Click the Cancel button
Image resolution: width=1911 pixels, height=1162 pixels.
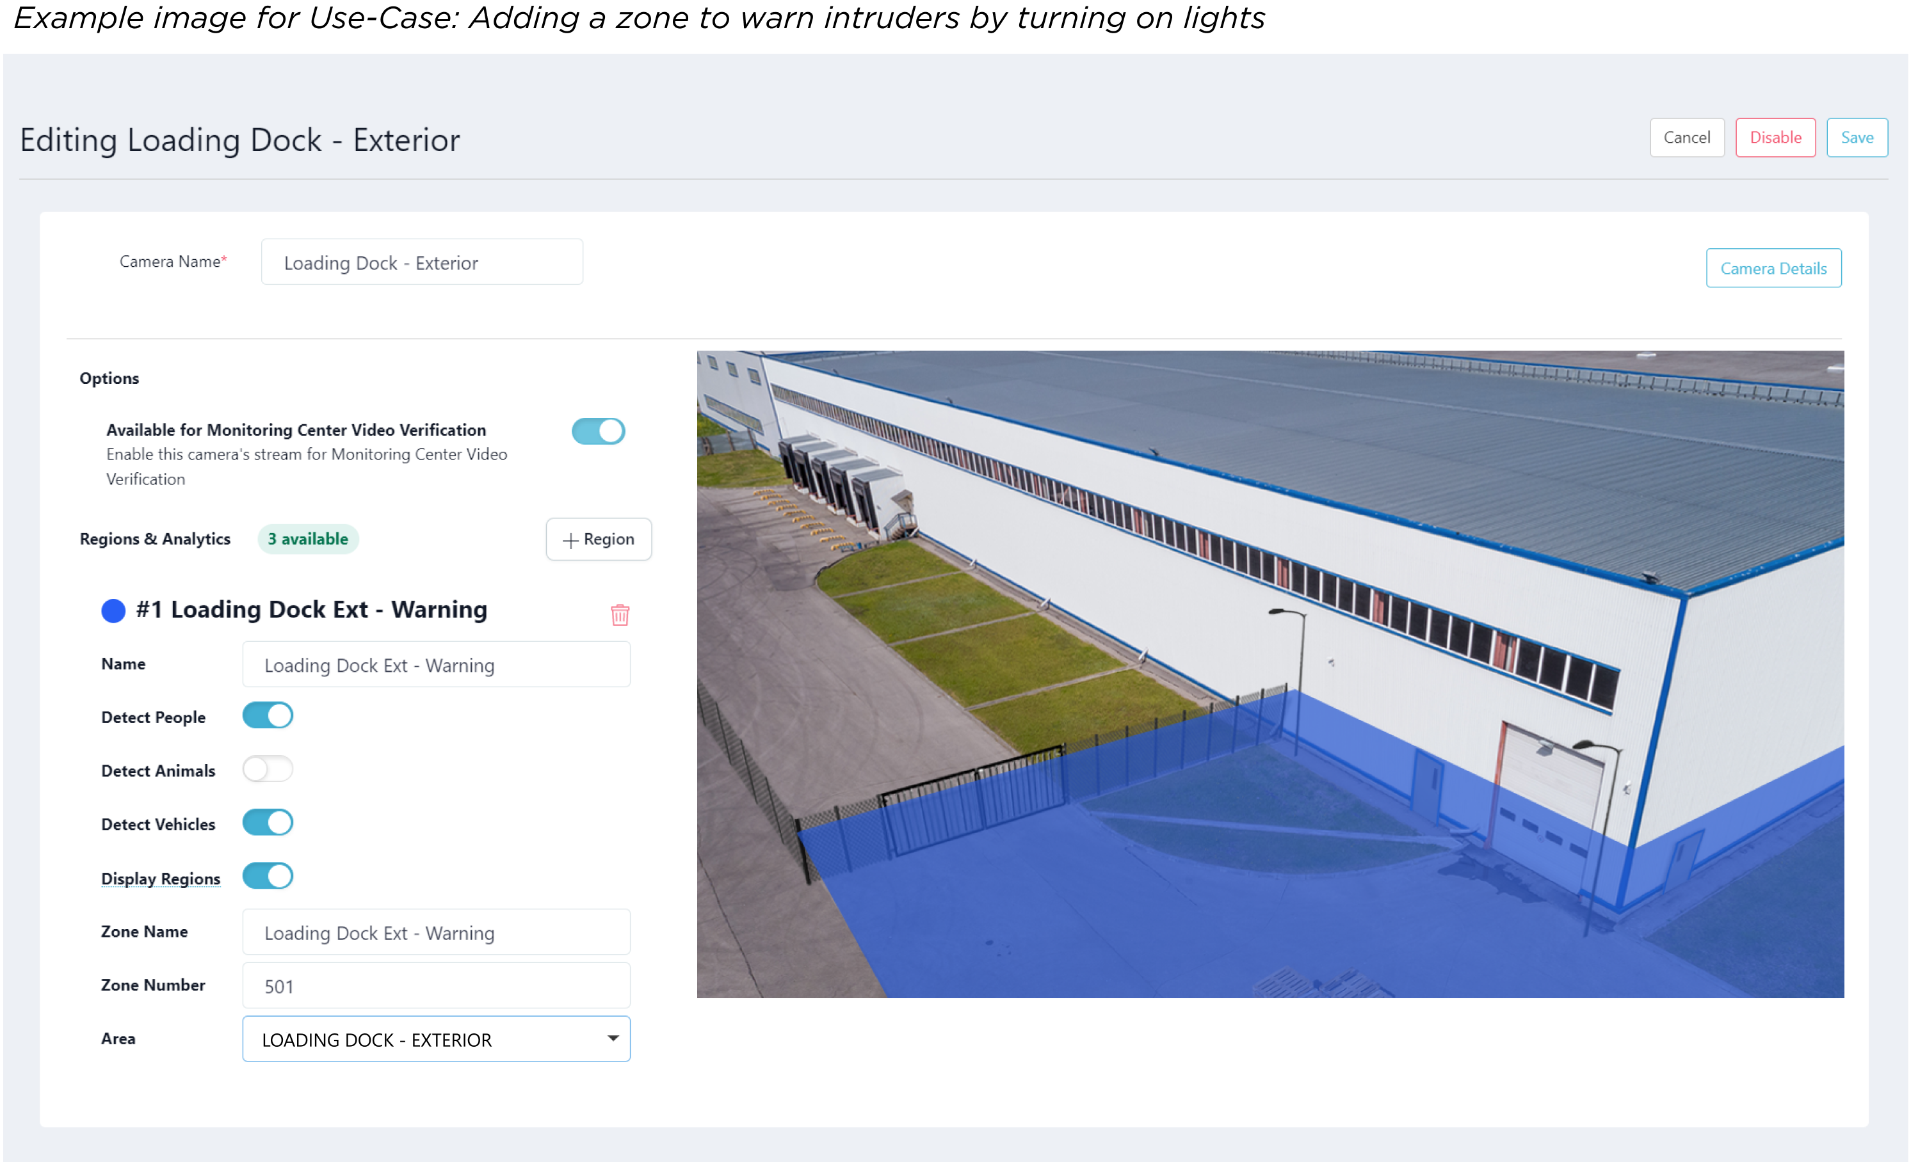[x=1687, y=137]
